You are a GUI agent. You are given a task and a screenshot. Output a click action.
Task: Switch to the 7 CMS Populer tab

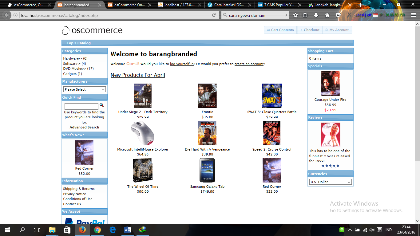pyautogui.click(x=279, y=5)
